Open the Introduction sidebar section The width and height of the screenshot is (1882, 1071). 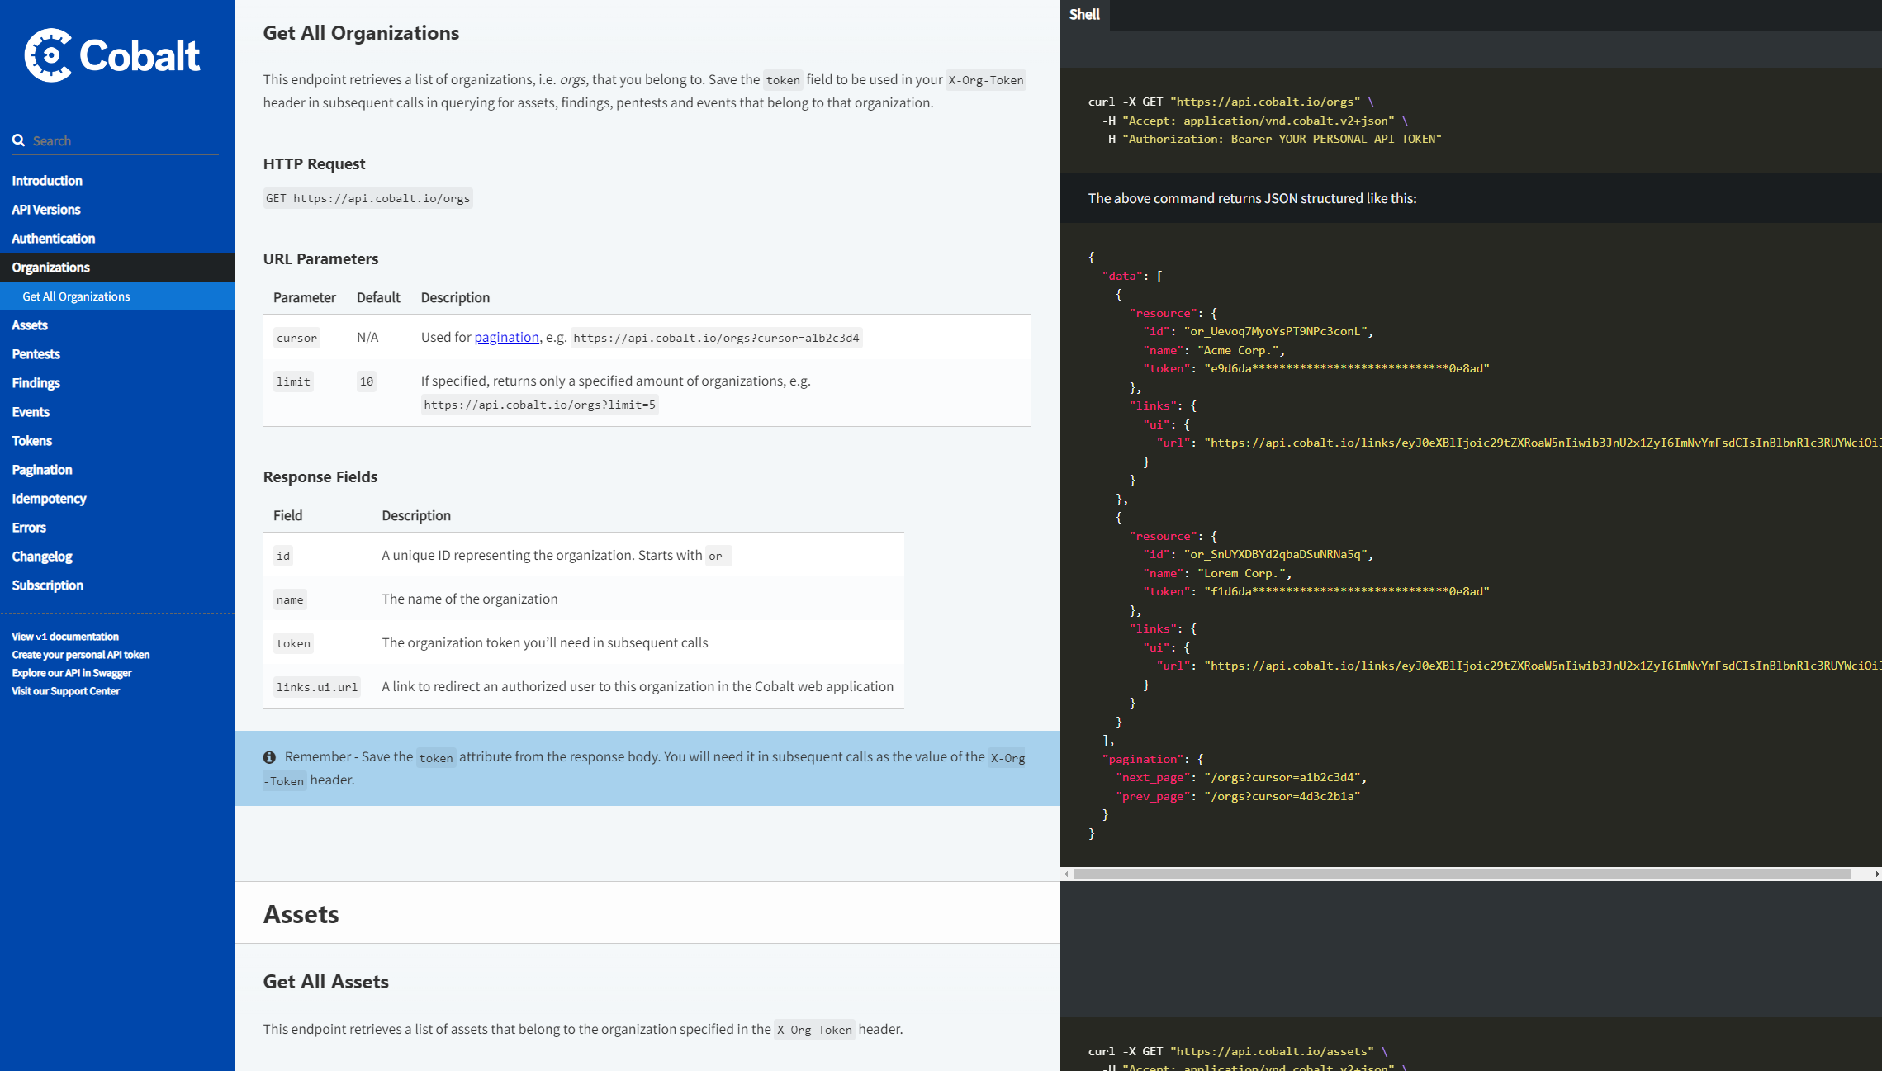(47, 181)
